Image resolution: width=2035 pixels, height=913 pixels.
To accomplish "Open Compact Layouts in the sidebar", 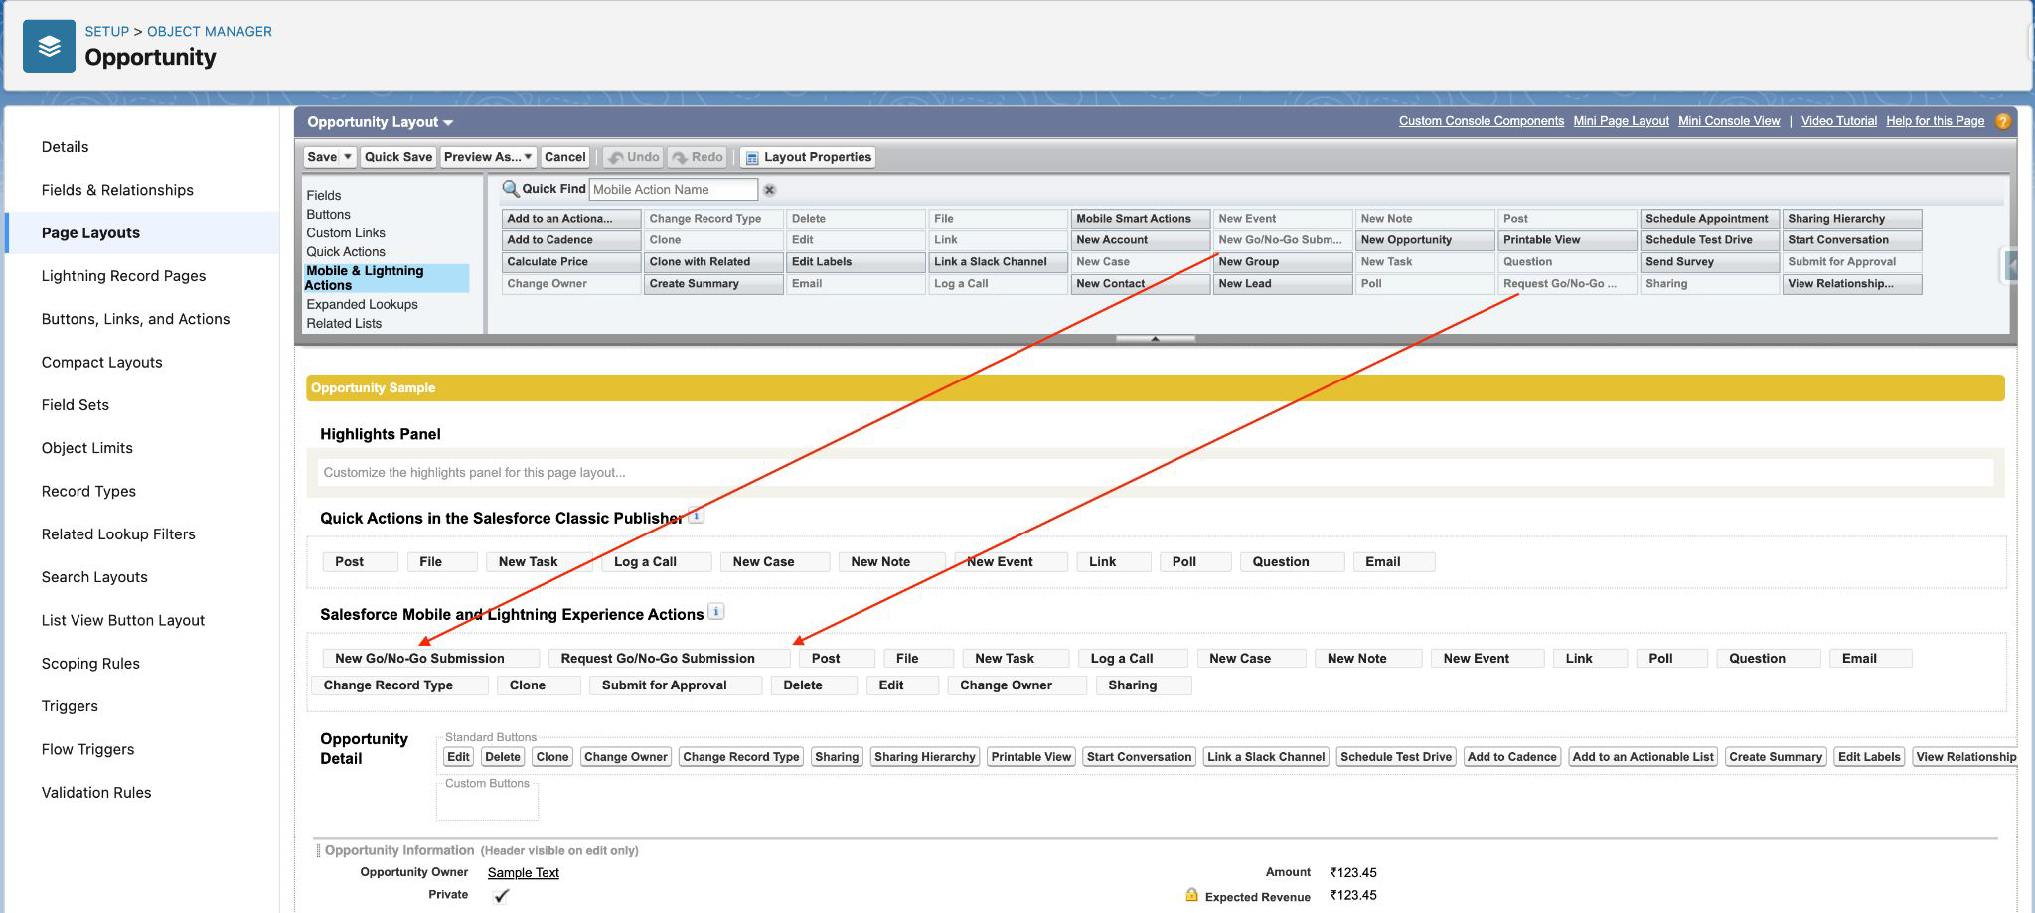I will [x=101, y=362].
